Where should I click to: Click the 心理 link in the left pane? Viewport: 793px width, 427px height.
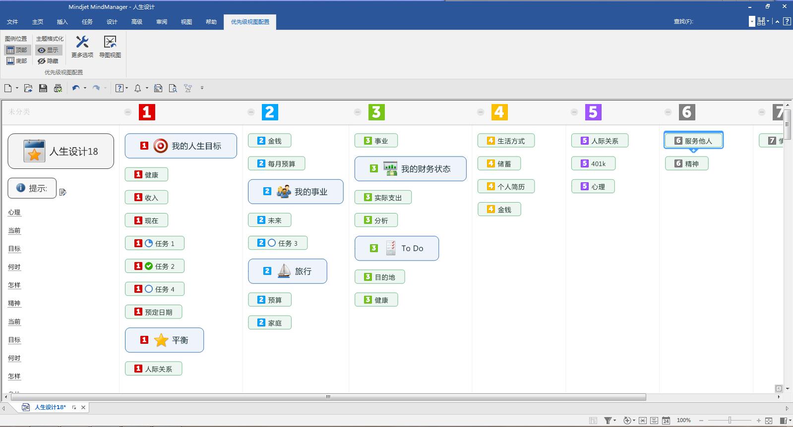click(x=14, y=213)
